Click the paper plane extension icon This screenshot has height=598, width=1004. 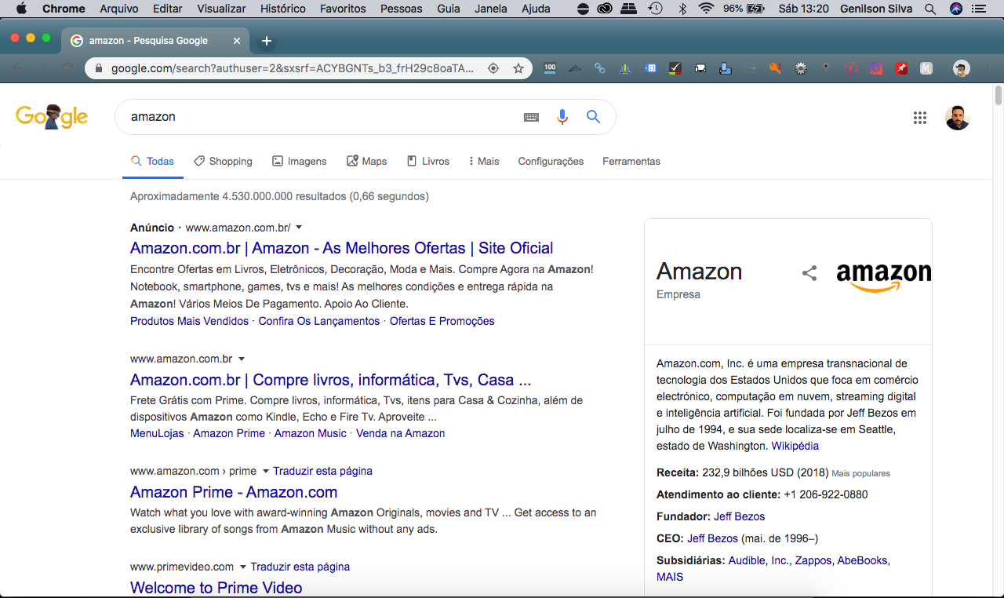click(575, 68)
